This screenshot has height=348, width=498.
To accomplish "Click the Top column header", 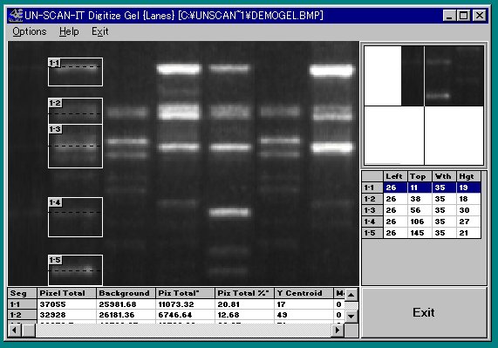I will pos(420,176).
